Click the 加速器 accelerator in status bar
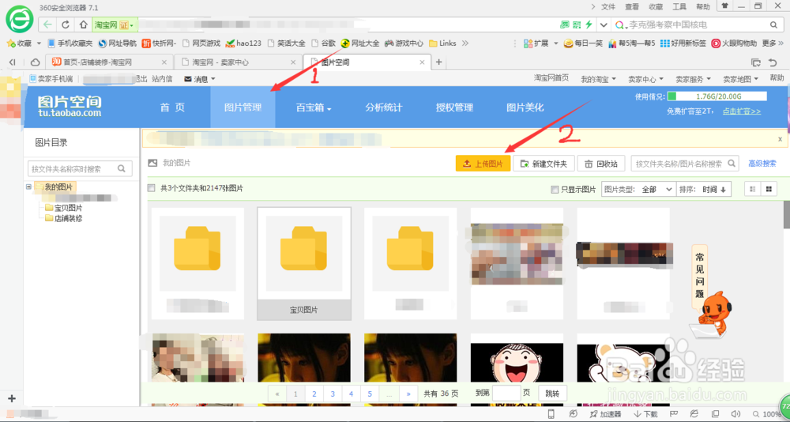The image size is (790, 422). pyautogui.click(x=606, y=414)
